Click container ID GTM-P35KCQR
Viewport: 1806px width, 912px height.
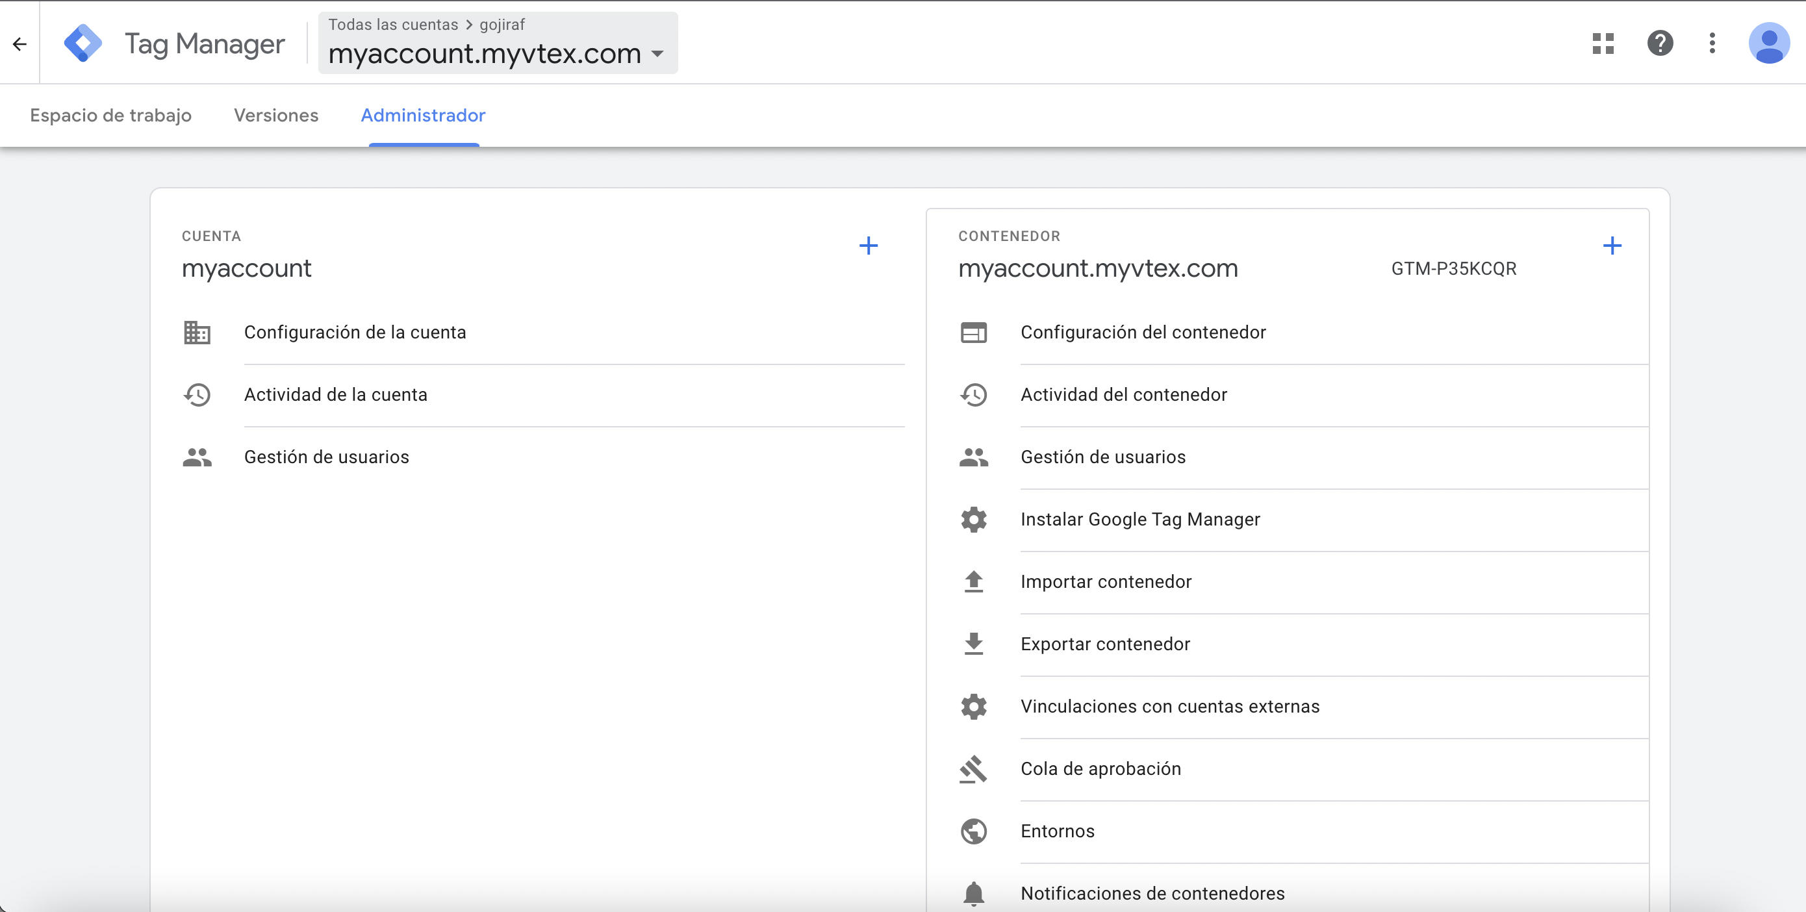coord(1453,268)
